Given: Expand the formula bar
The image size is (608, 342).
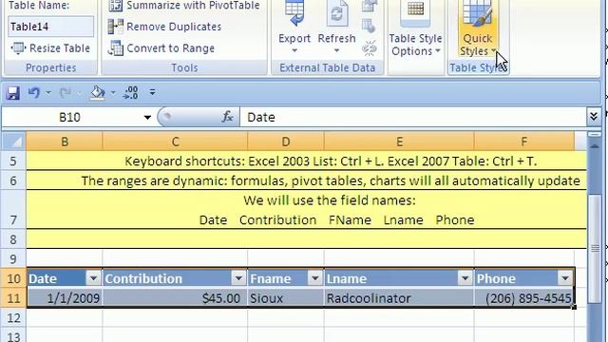Looking at the screenshot, I should pos(593,116).
